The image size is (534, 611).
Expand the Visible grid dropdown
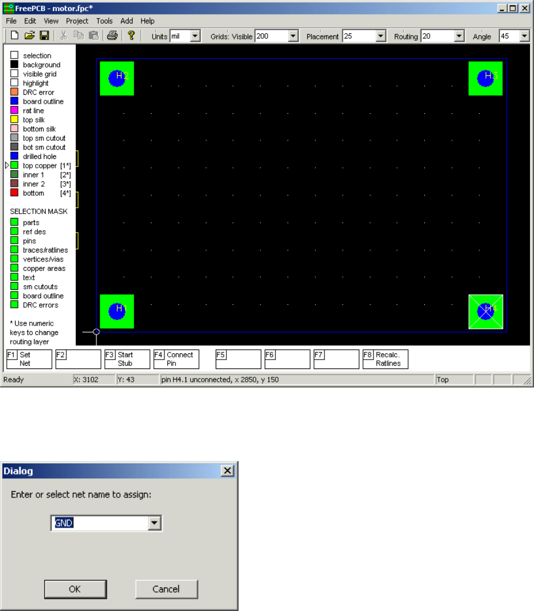(x=293, y=36)
